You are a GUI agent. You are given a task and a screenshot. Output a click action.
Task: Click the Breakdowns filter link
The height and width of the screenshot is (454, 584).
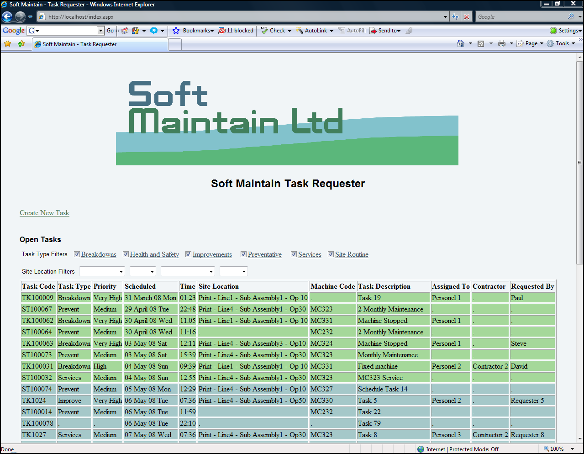click(99, 254)
